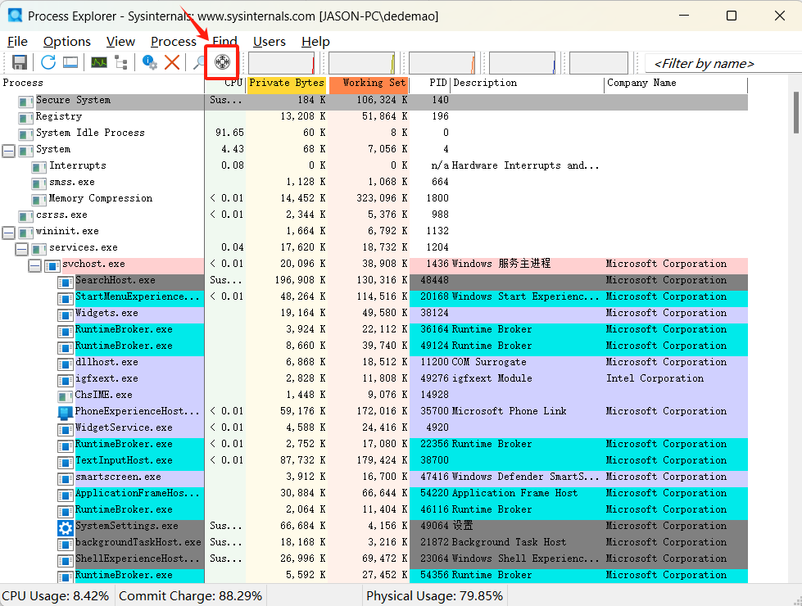Open the Users menu
The width and height of the screenshot is (802, 606).
(269, 42)
